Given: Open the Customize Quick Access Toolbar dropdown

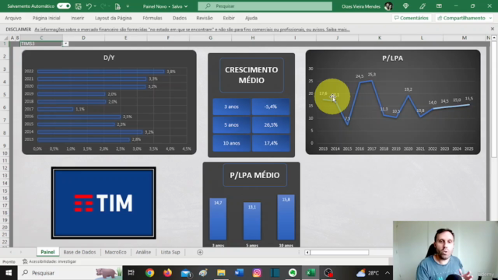Looking at the screenshot, I should tap(128, 6).
